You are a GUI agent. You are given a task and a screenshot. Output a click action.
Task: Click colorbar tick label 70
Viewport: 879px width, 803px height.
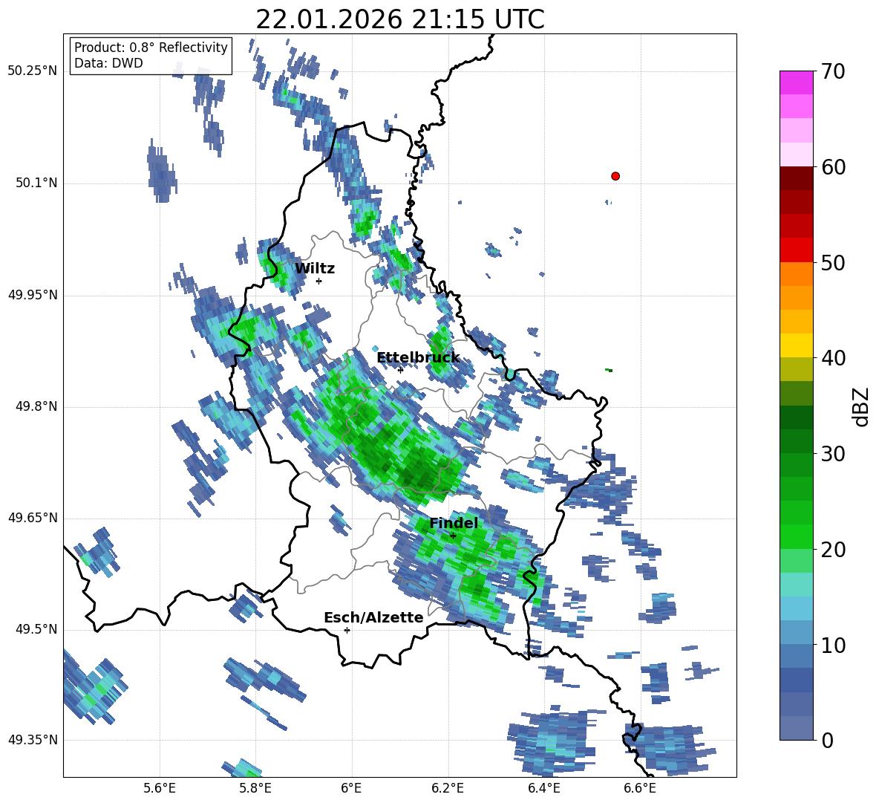pos(832,72)
